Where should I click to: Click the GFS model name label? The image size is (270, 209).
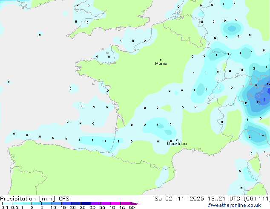(64, 199)
